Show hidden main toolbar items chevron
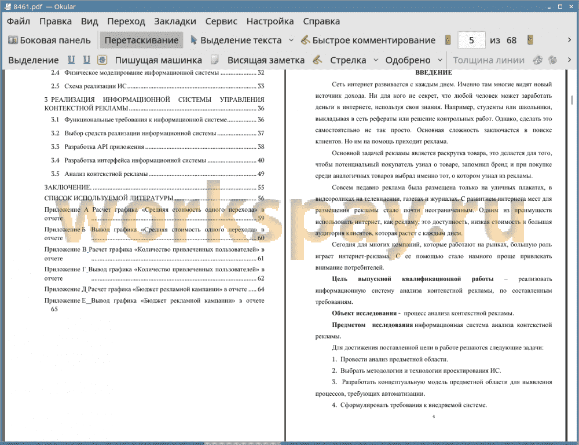Image resolution: width=579 pixels, height=445 pixels. (x=569, y=40)
